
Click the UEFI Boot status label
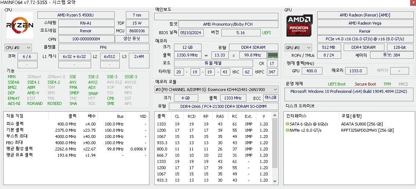pos(337,84)
